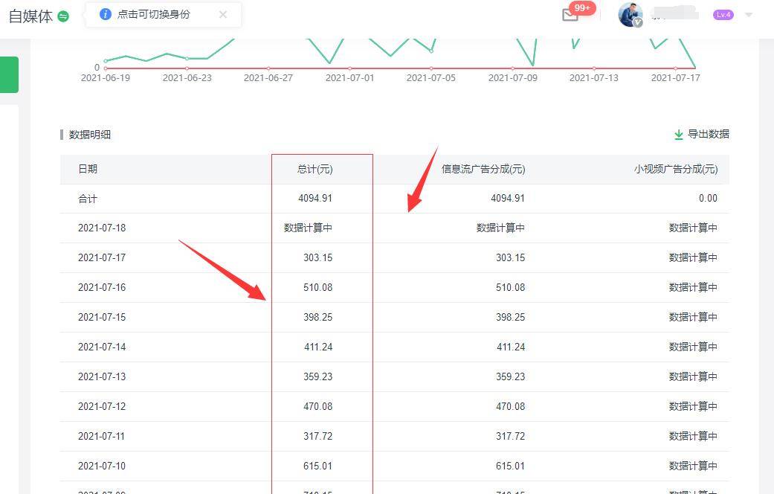Click the 510.08 total for 2021-07-16

pos(317,287)
